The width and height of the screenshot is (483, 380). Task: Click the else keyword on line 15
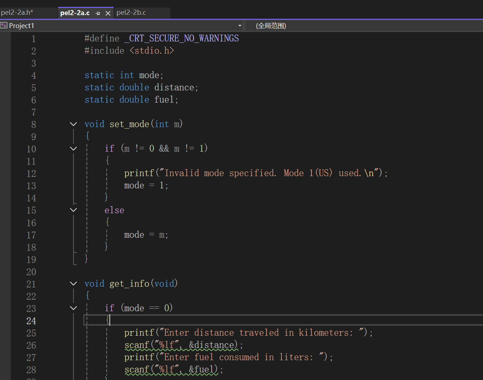coord(114,210)
